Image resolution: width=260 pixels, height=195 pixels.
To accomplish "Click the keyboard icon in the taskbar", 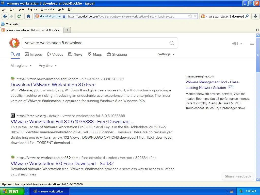I will (232, 191).
